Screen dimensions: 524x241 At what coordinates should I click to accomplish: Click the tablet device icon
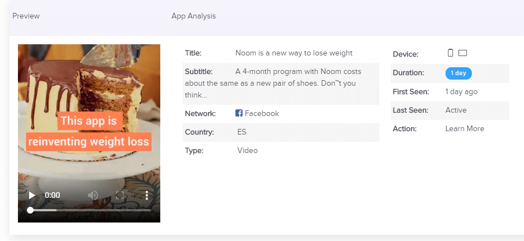click(x=462, y=53)
